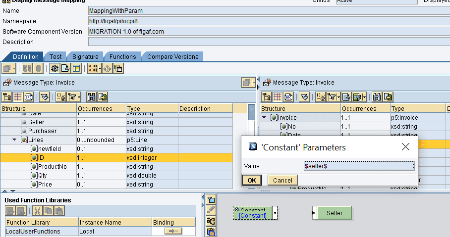Click the document preview icon in main toolbar
Image resolution: width=450 pixels, height=237 pixels.
pos(65,68)
